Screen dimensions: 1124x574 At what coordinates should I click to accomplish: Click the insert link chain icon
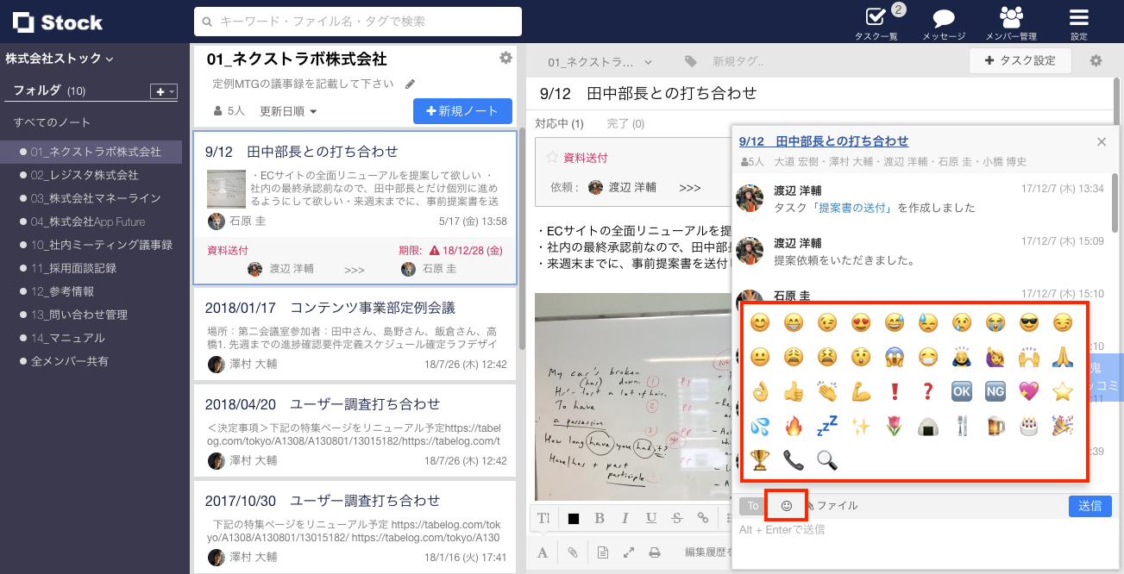pyautogui.click(x=703, y=518)
